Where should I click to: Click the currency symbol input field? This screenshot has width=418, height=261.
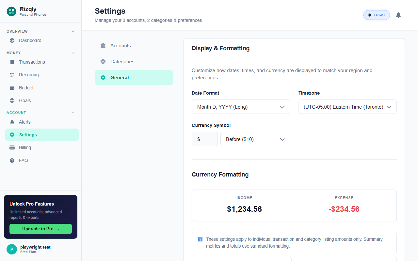205,139
